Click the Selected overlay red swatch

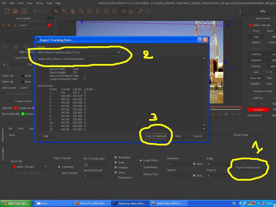click(x=15, y=108)
